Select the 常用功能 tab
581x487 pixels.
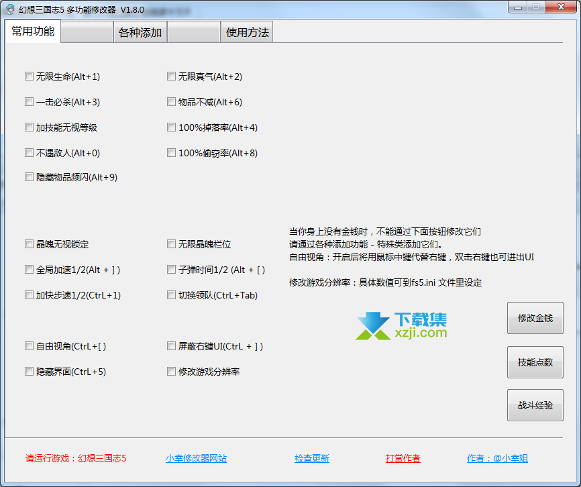(33, 32)
